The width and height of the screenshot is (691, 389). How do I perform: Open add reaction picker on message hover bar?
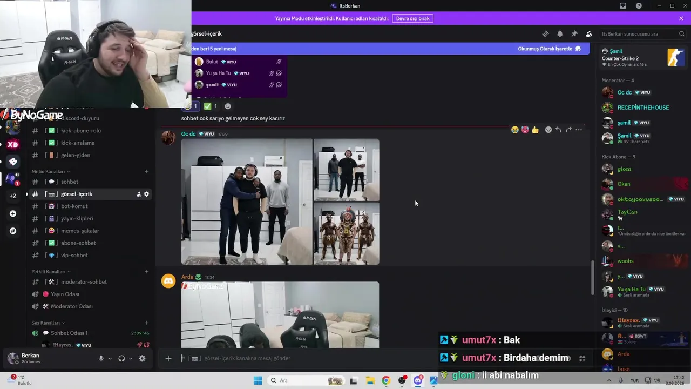(x=548, y=130)
